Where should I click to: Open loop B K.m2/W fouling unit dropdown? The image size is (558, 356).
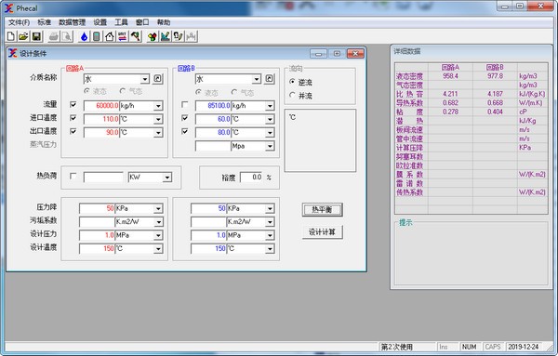[x=270, y=222]
